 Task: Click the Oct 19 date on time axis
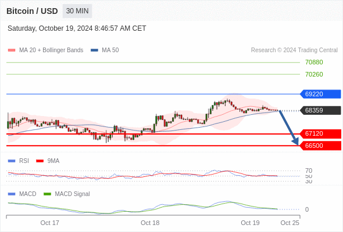point(250,223)
